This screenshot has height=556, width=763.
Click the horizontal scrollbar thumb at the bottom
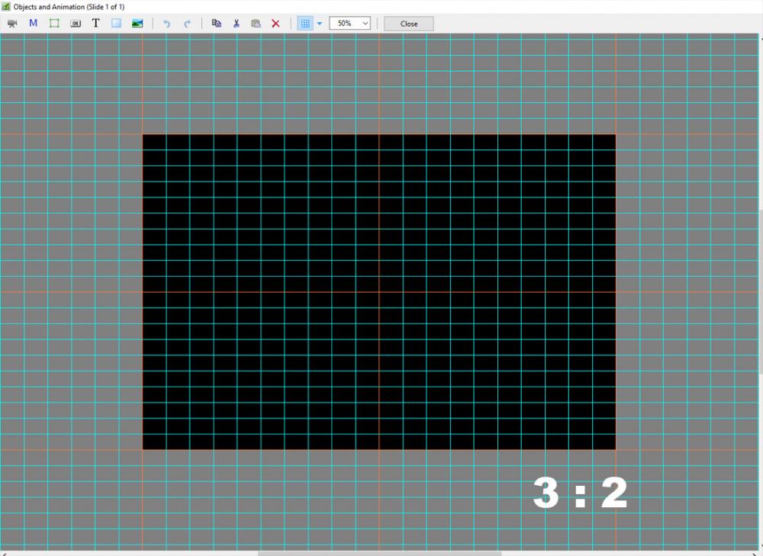point(379,553)
